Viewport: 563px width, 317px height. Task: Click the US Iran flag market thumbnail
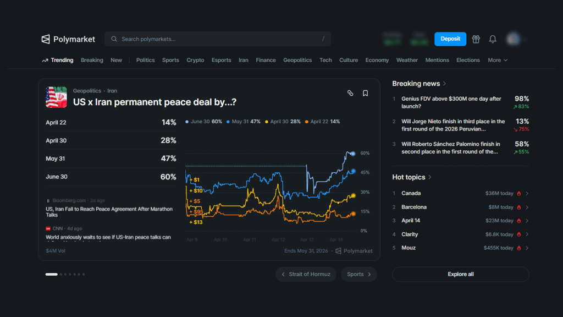57,97
